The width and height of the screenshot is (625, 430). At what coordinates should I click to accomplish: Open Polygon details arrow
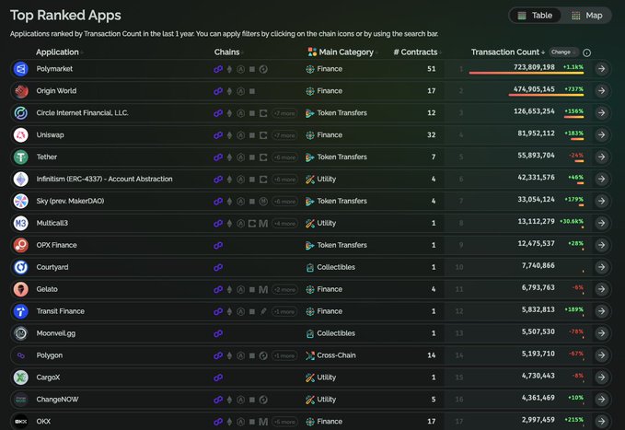[601, 355]
